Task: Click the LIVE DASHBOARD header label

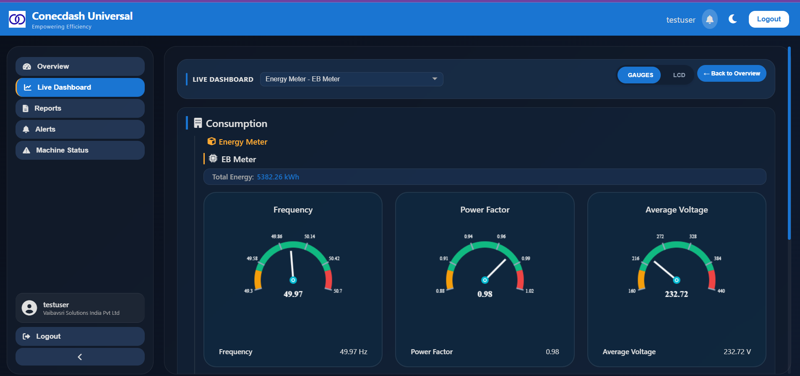Action: pos(223,79)
